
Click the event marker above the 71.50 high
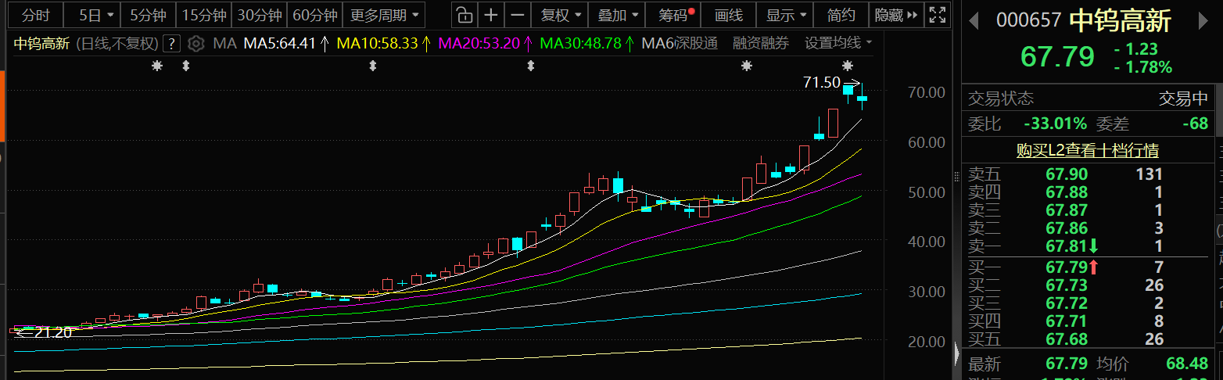click(x=848, y=66)
